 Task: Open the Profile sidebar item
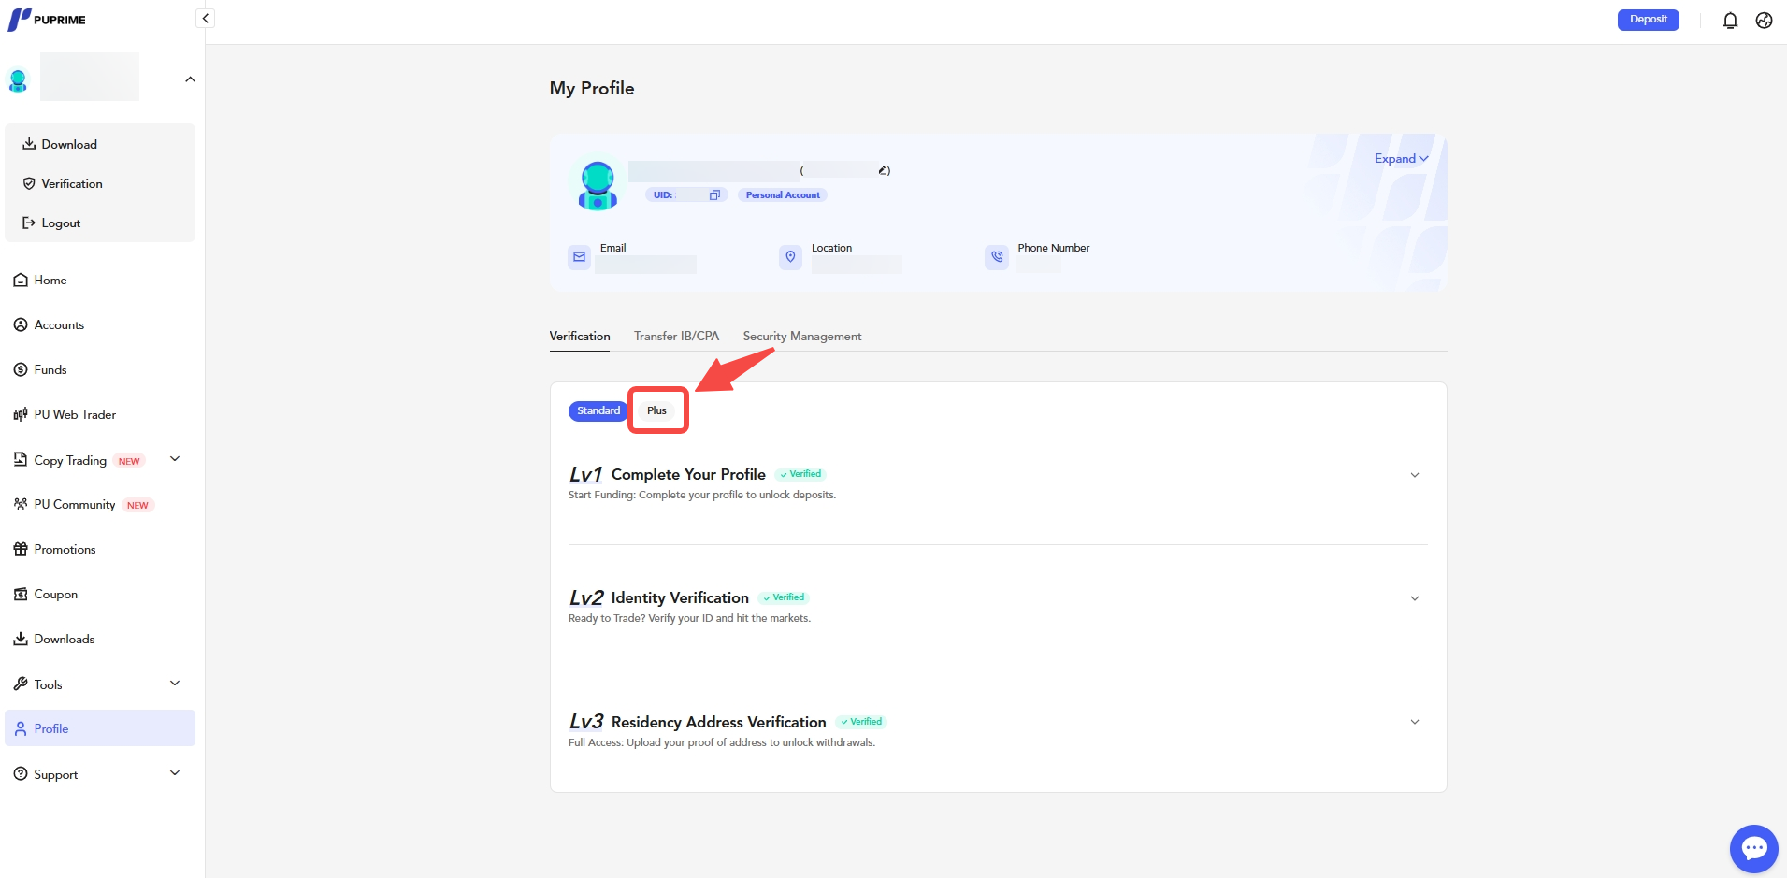pyautogui.click(x=100, y=728)
